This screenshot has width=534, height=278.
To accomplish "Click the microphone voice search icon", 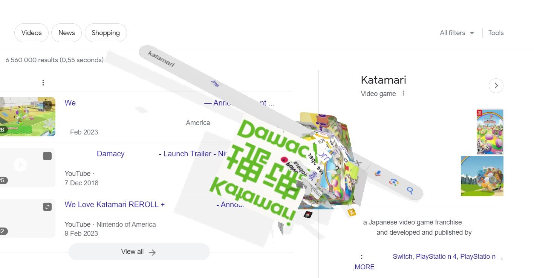I will (378, 173).
